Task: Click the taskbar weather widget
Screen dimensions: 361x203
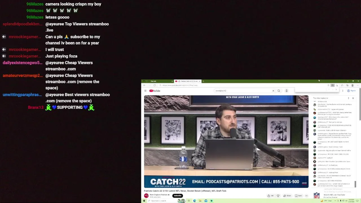Action: [x=327, y=201]
